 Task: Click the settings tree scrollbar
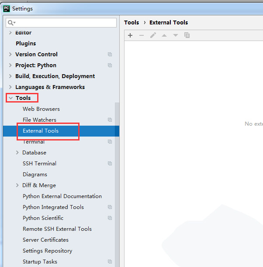(x=117, y=185)
